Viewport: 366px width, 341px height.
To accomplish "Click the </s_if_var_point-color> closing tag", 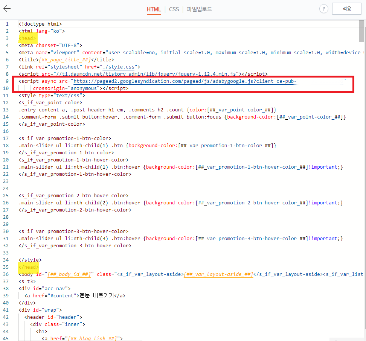I will point(52,124).
